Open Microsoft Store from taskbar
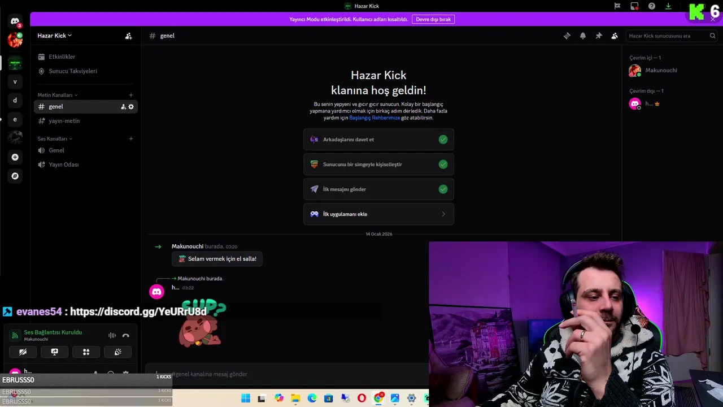Image resolution: width=723 pixels, height=407 pixels. [328, 399]
